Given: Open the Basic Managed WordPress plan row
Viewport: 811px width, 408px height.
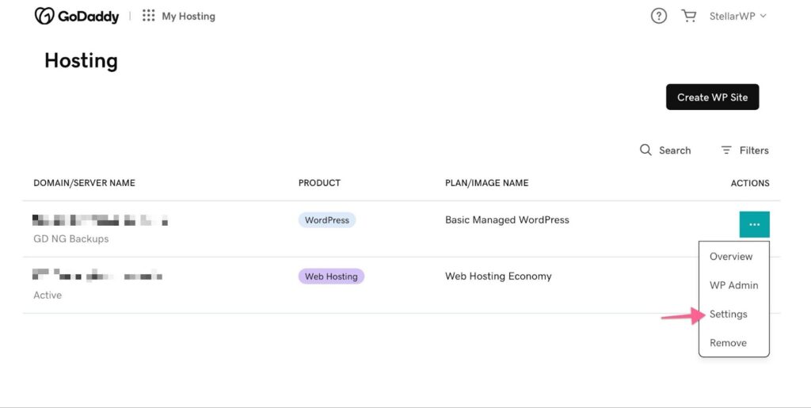Looking at the screenshot, I should tap(507, 219).
